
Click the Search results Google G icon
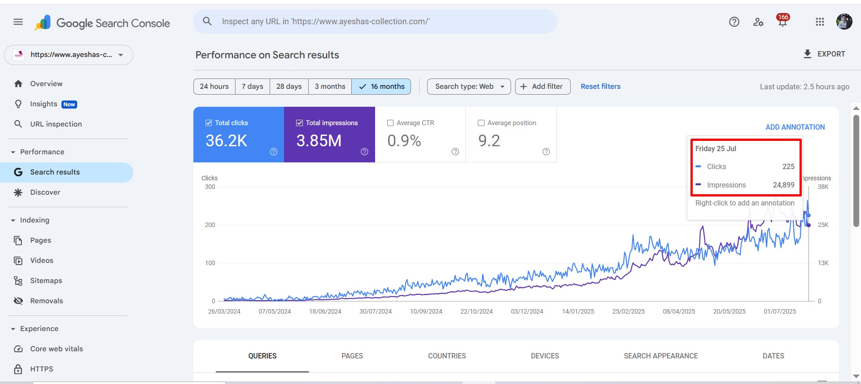(18, 172)
